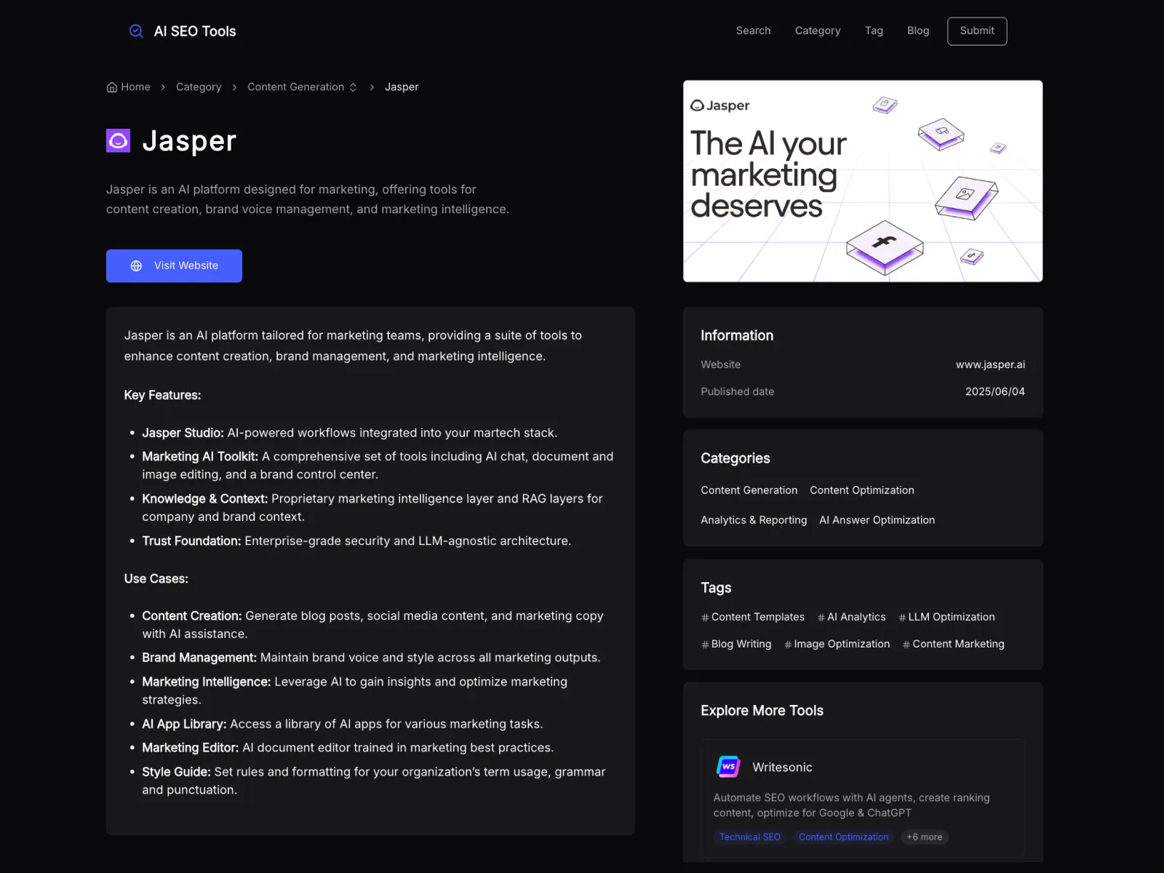This screenshot has height=873, width=1164.
Task: Open the Writesonic tool card title
Action: click(782, 768)
